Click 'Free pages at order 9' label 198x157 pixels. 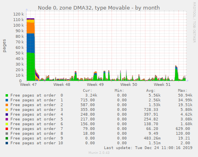pos(37,138)
